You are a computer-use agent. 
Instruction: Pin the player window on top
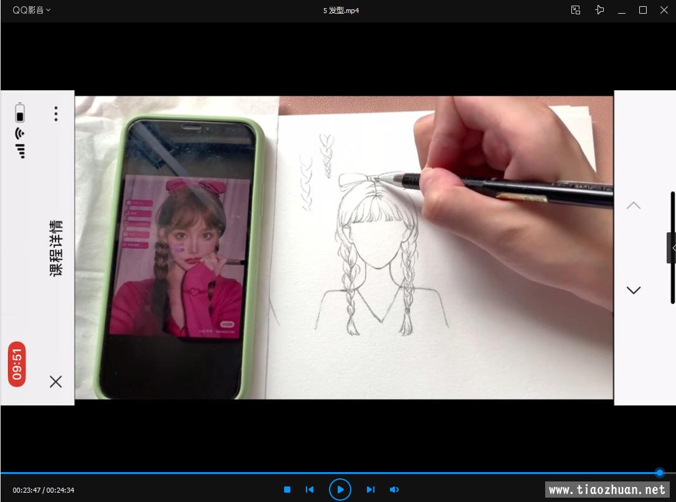coord(599,10)
